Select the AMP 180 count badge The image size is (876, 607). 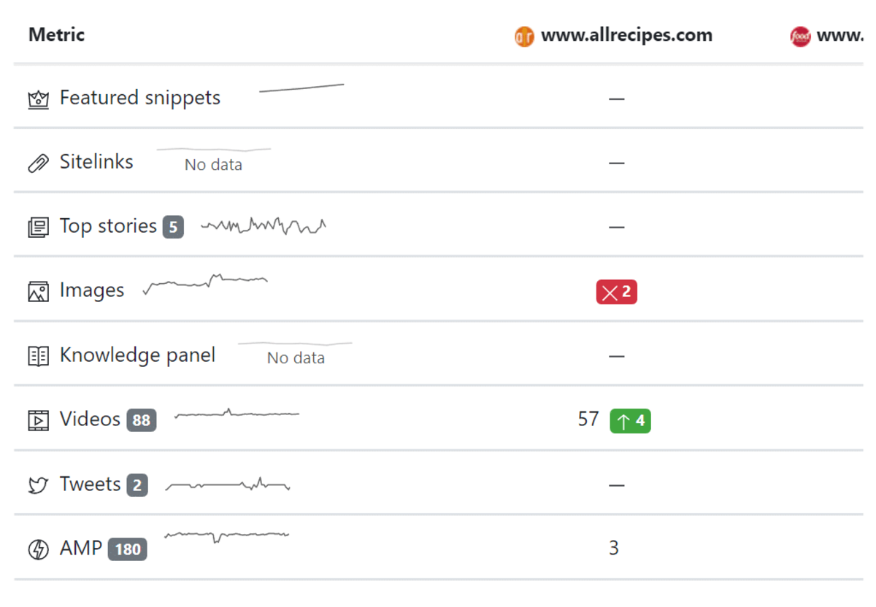128,549
